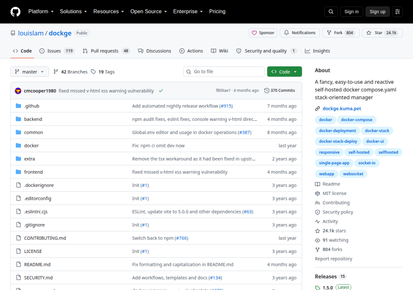
Task: Open the SECURITY.md file name
Action: pos(38,278)
